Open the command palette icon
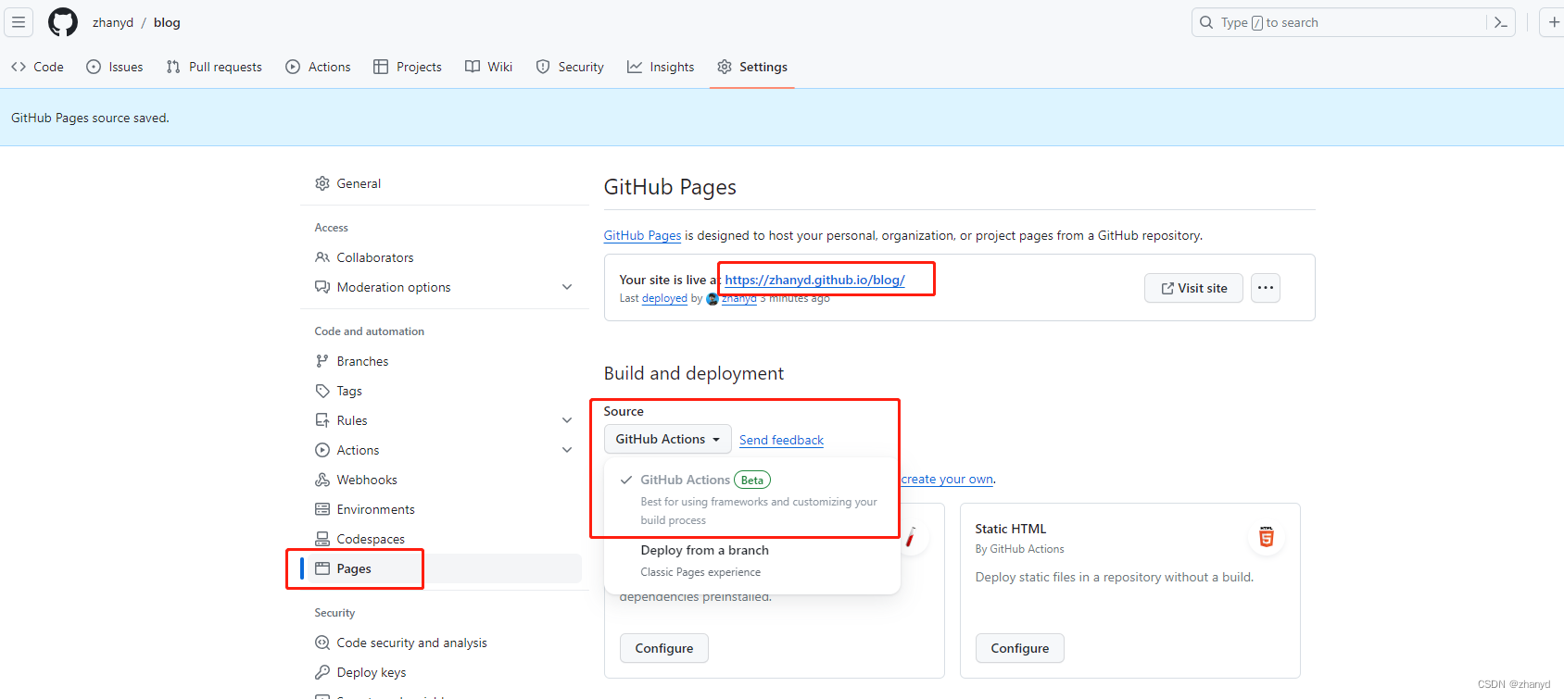1564x699 pixels. 1501,22
